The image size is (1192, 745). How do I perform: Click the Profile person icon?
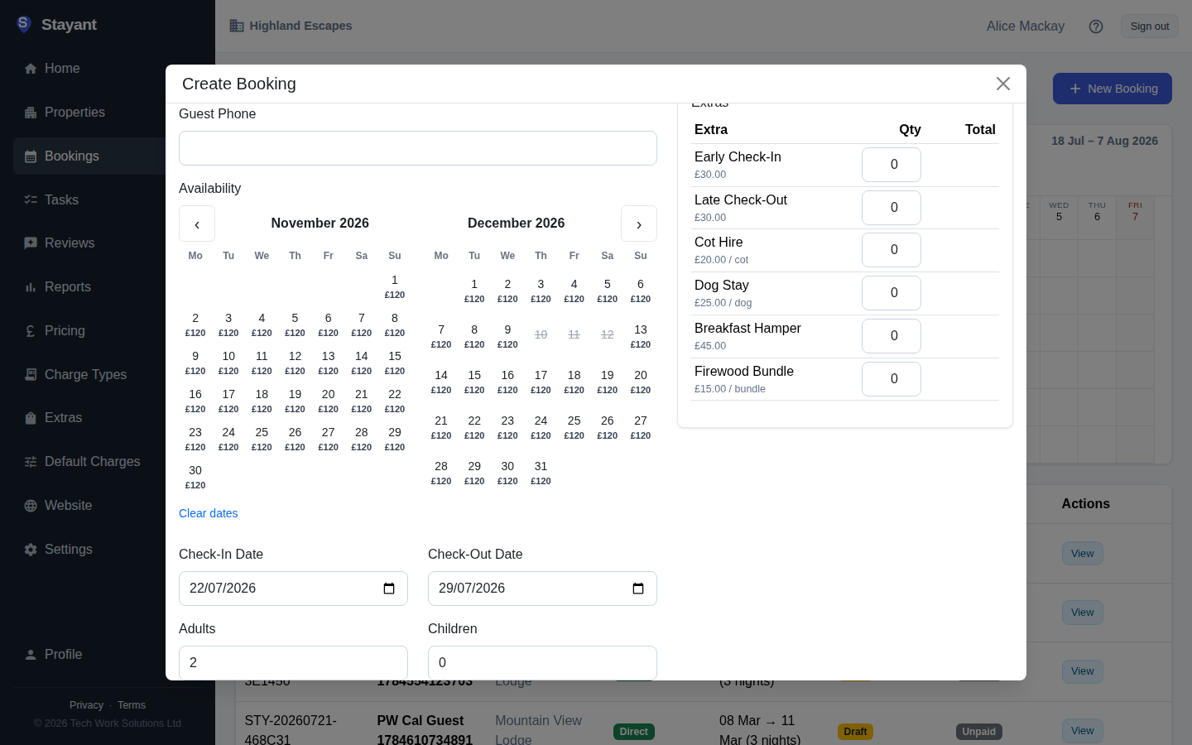tap(31, 655)
